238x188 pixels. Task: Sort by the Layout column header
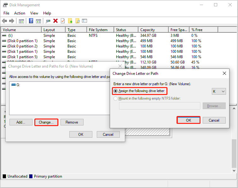53,30
